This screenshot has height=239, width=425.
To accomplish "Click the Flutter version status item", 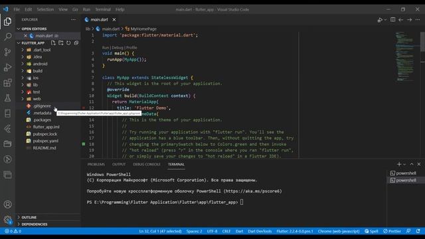I will point(295,231).
